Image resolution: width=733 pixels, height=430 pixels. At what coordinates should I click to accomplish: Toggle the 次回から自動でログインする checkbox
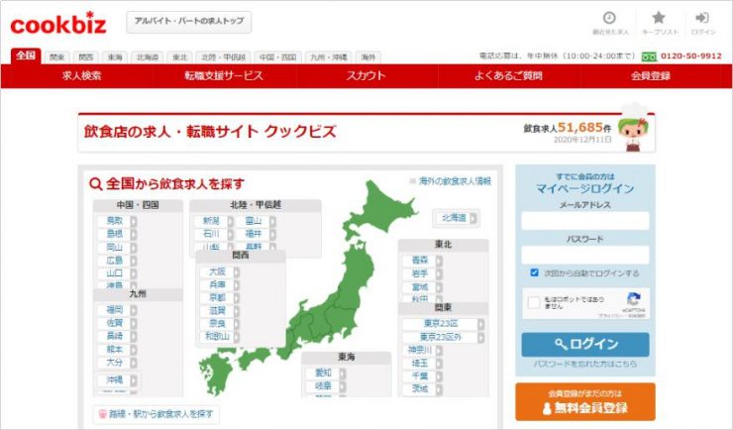pos(534,272)
